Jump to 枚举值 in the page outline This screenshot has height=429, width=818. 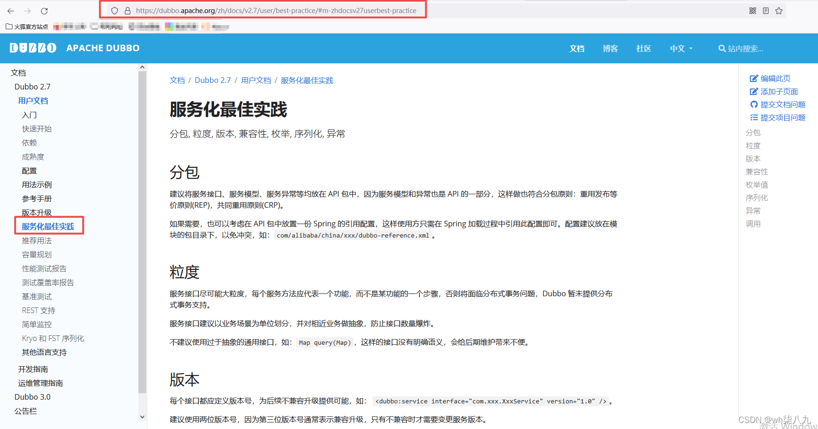tap(757, 185)
